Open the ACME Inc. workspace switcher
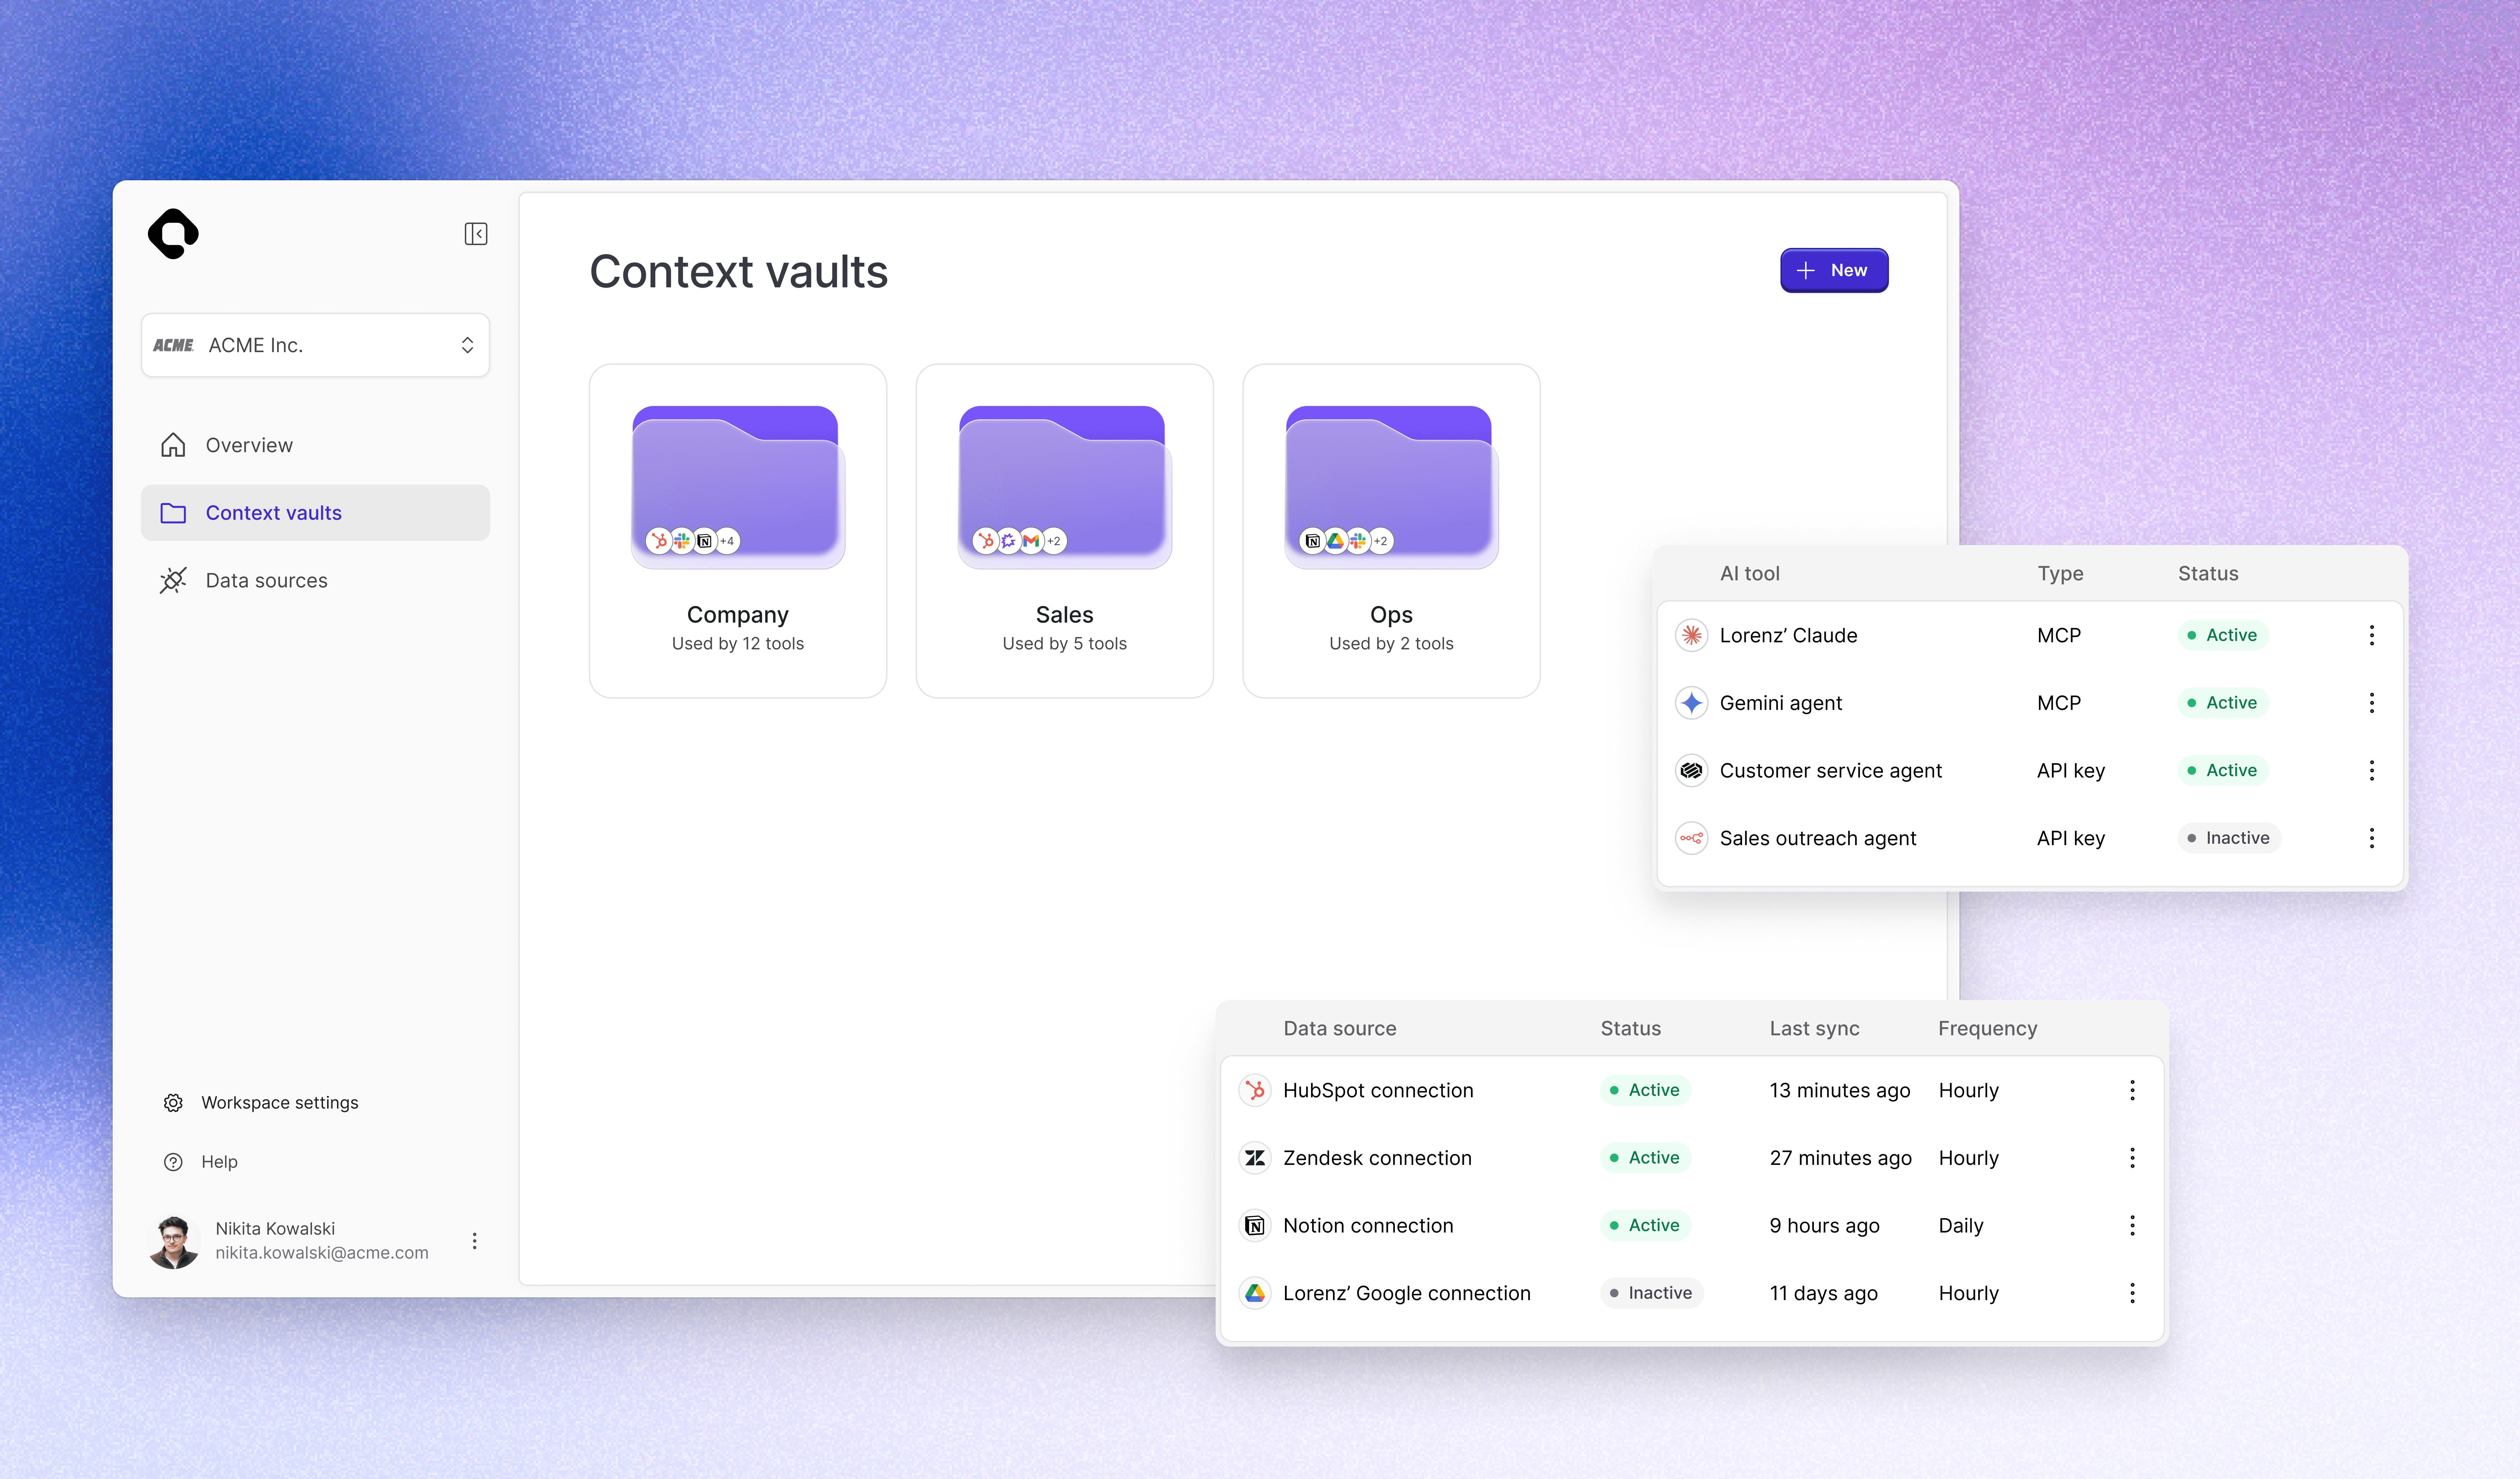Image resolution: width=2520 pixels, height=1479 pixels. [x=315, y=345]
